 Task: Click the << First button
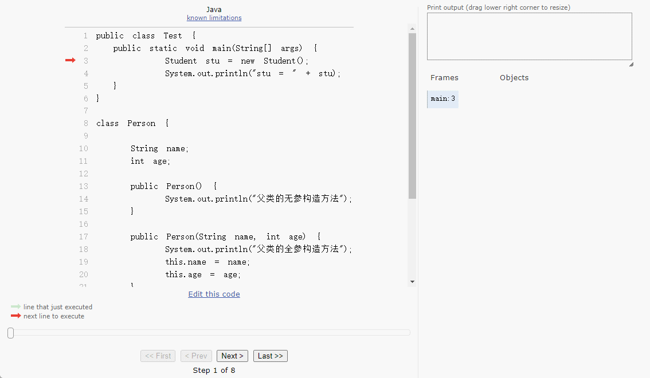(x=158, y=356)
